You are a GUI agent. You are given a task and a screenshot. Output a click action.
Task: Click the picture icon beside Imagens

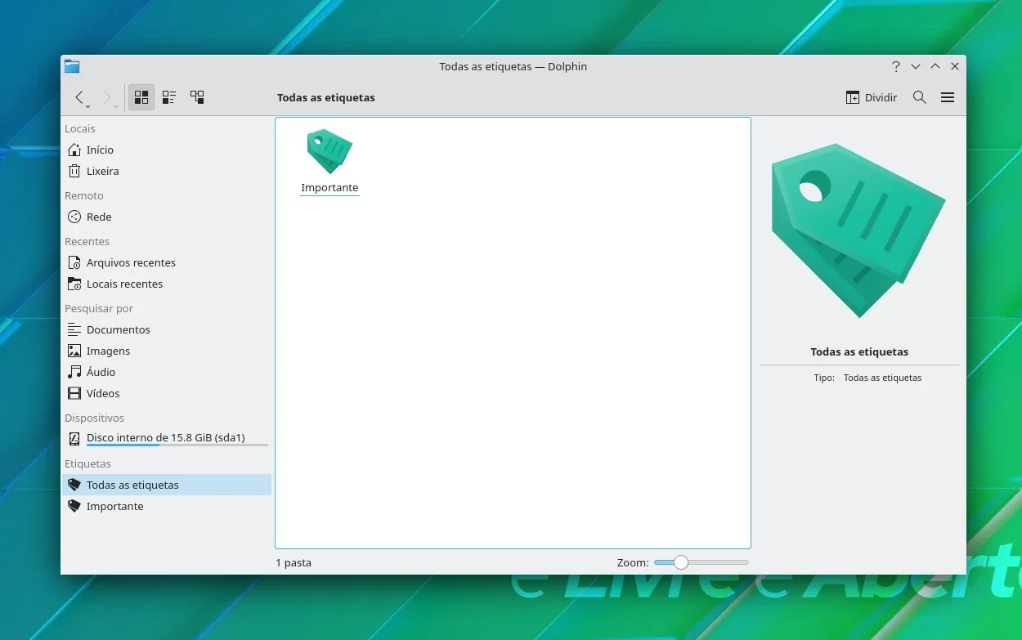[74, 351]
